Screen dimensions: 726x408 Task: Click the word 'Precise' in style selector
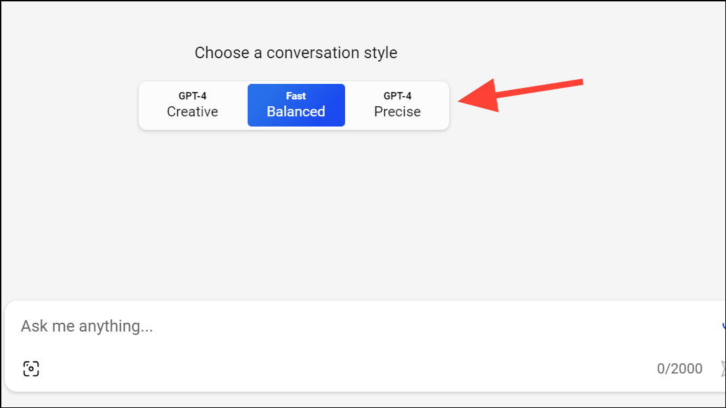pyautogui.click(x=397, y=112)
